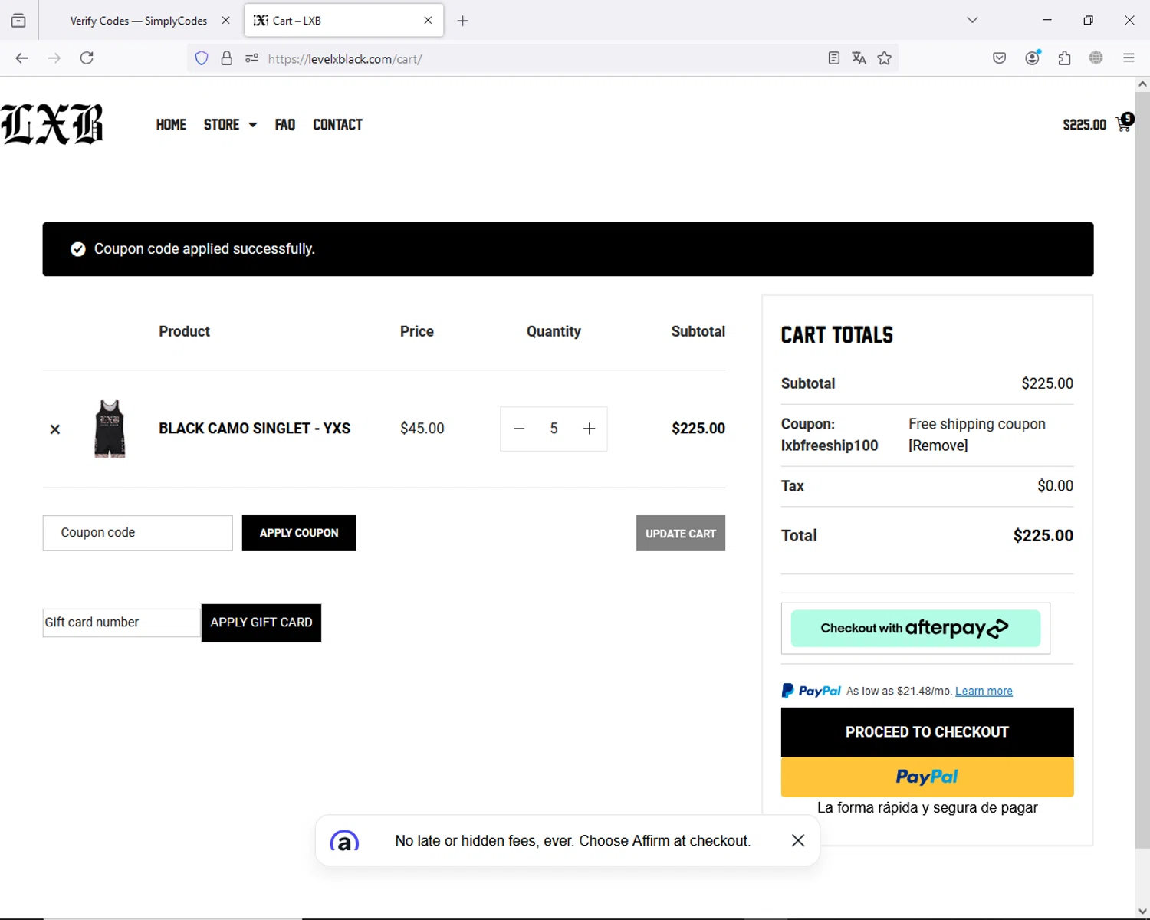Open the tracking protection shield icon
The image size is (1150, 920).
coord(202,58)
